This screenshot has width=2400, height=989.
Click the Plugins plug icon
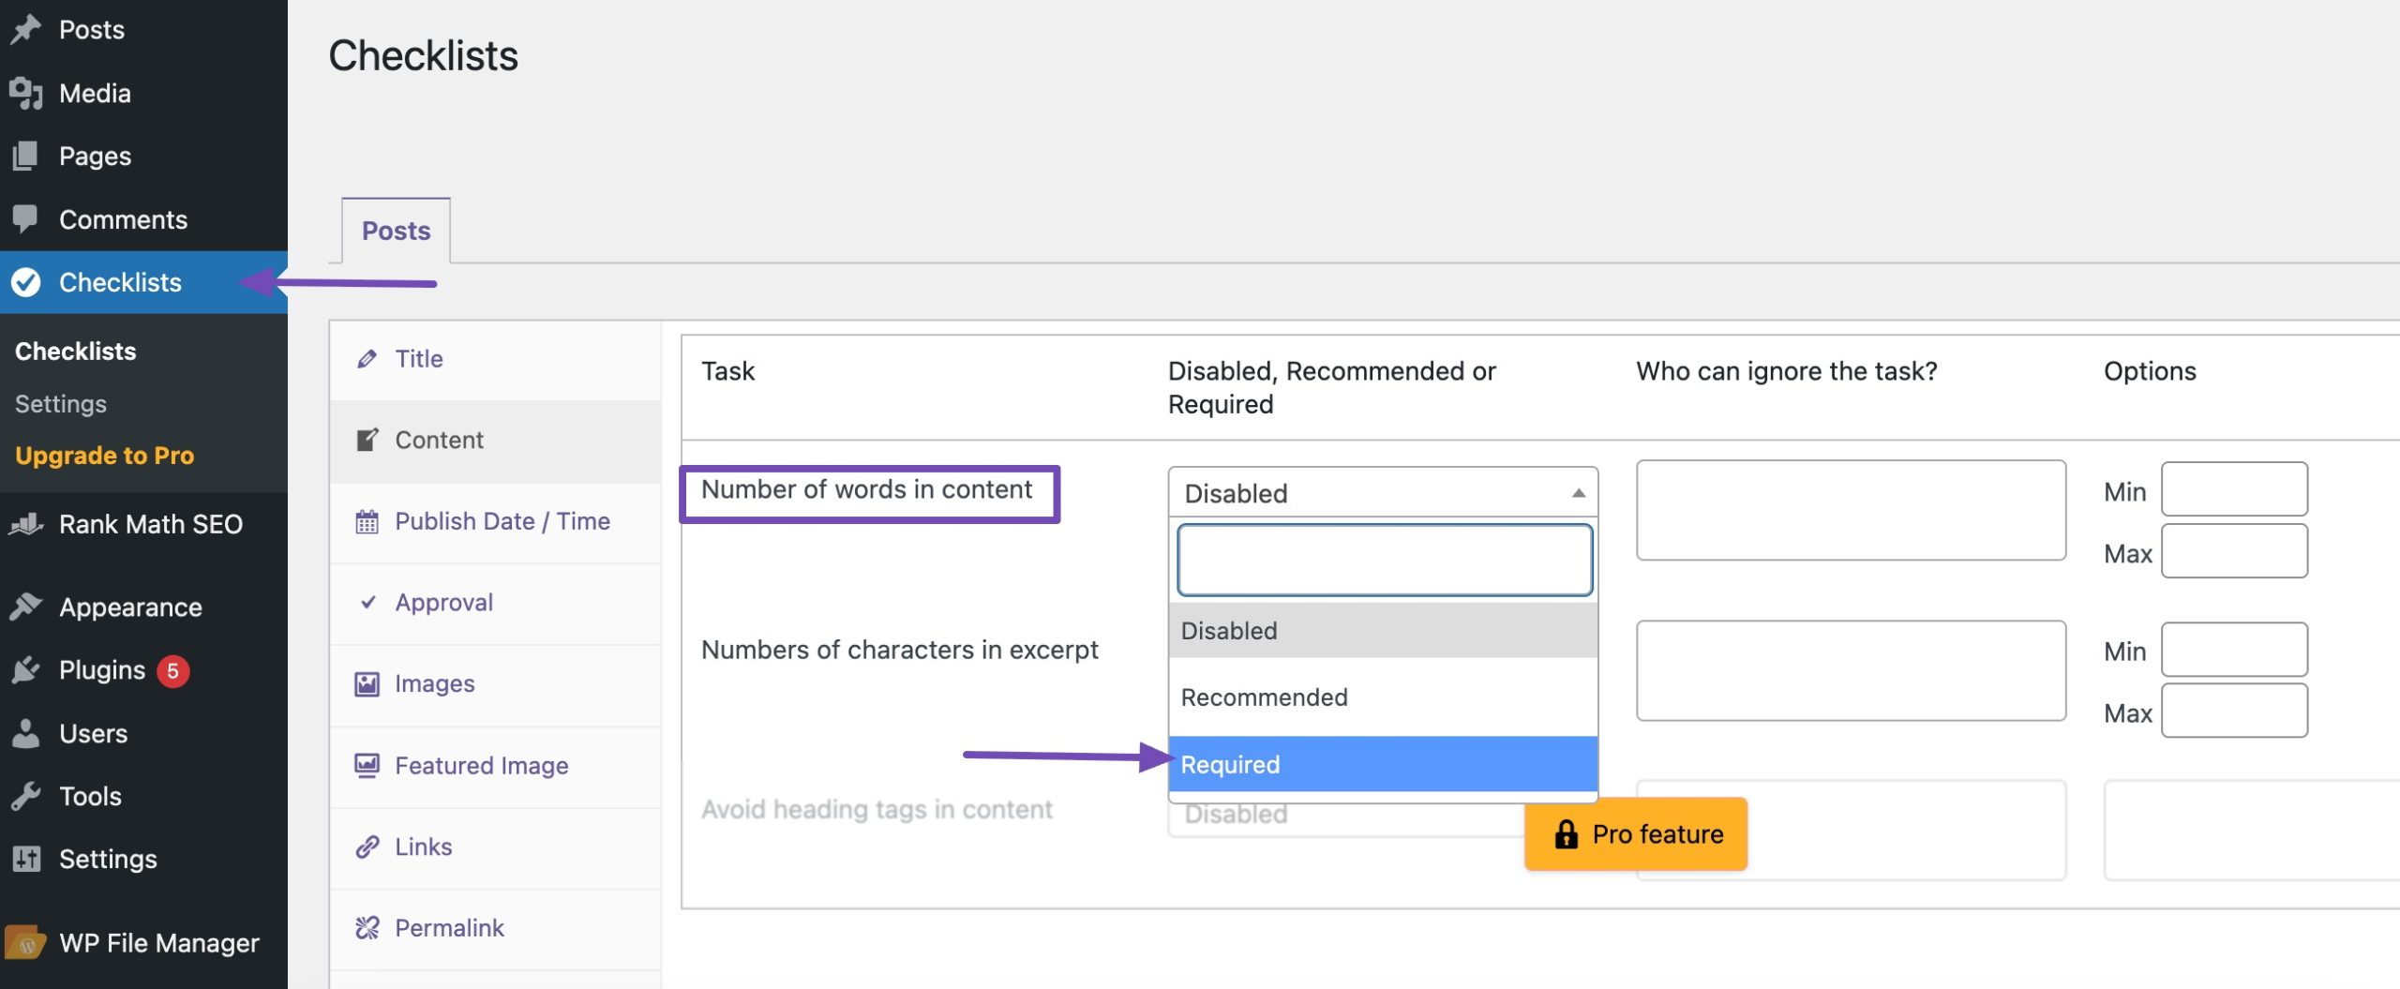26,669
